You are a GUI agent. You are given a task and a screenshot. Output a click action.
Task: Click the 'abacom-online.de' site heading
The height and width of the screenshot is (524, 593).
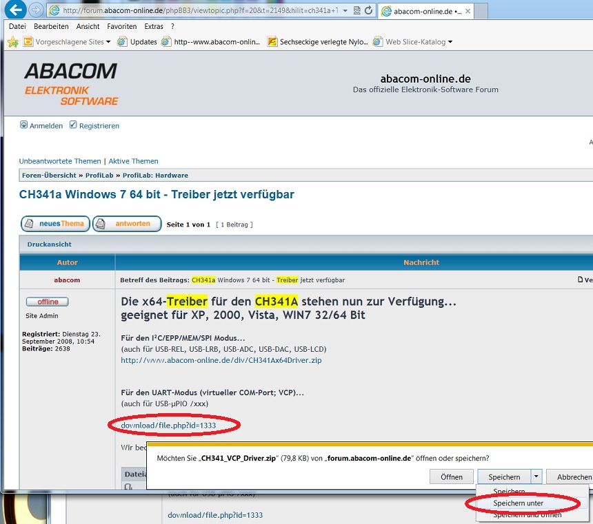click(x=425, y=78)
